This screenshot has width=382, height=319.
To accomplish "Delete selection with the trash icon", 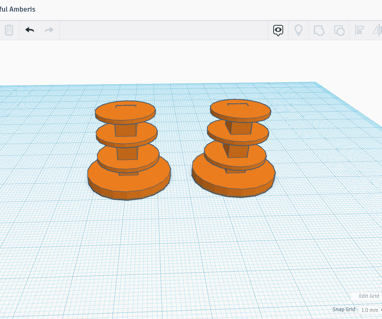I will pyautogui.click(x=9, y=30).
